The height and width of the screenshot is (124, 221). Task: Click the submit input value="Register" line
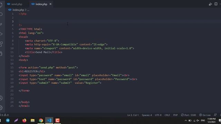(60, 83)
